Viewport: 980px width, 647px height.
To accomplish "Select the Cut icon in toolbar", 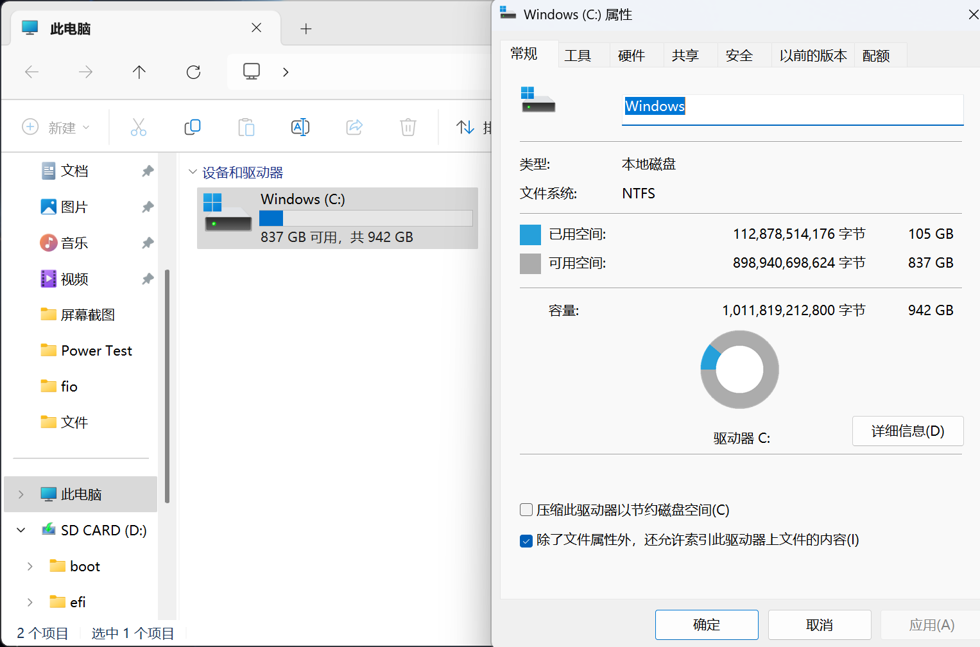I will (139, 127).
